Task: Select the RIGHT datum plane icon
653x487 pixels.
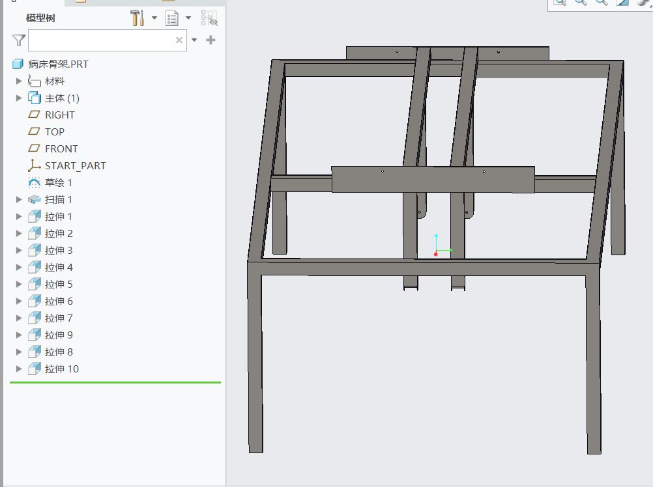Action: [34, 115]
